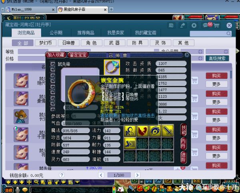The width and height of the screenshot is (240, 193).
Task: Go to previous page arrow beside 1/100
Action: [x=101, y=175]
